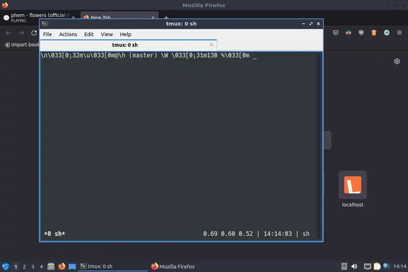Viewport: 408px width, 272px height.
Task: Click the prompt text in the terminal
Action: [x=145, y=56]
